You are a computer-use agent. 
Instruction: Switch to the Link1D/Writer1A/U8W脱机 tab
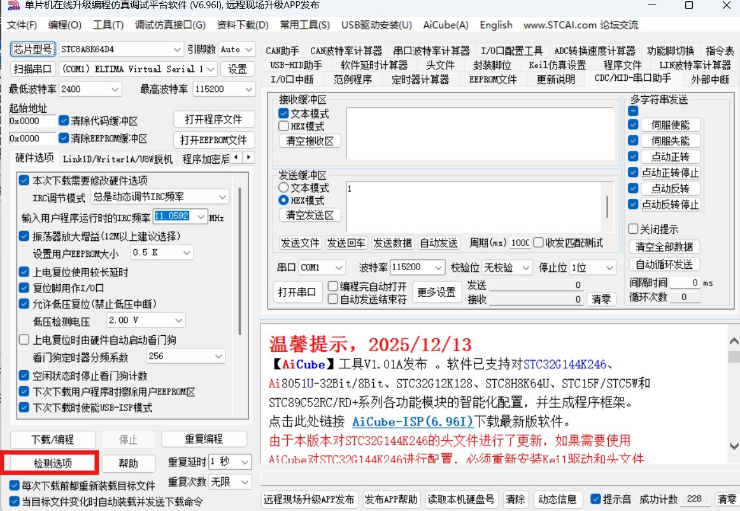(x=118, y=158)
